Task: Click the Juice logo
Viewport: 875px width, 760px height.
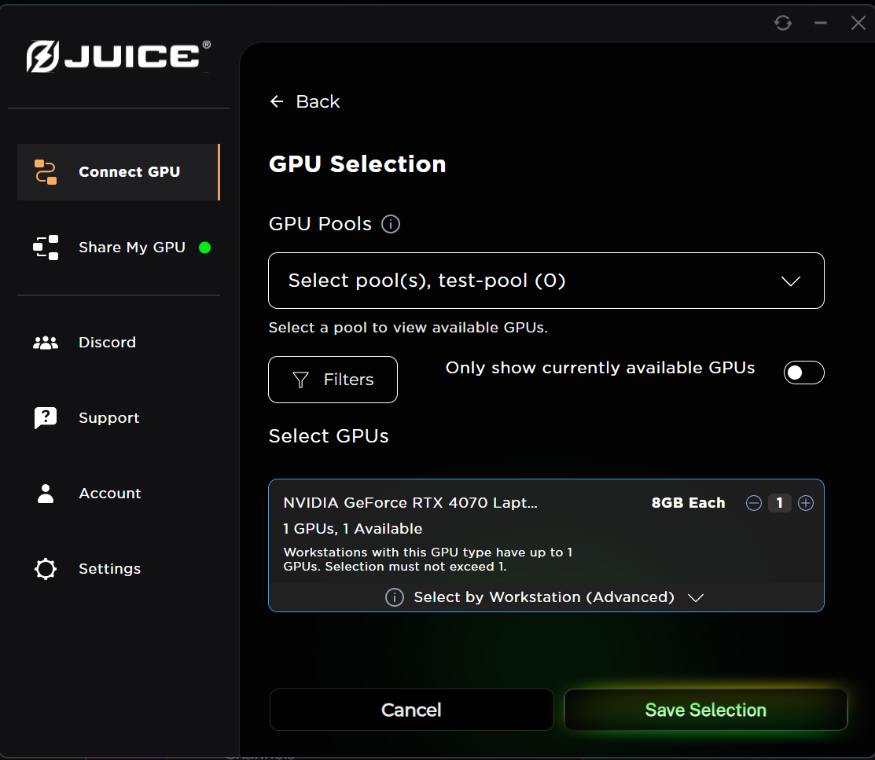Action: (x=118, y=57)
